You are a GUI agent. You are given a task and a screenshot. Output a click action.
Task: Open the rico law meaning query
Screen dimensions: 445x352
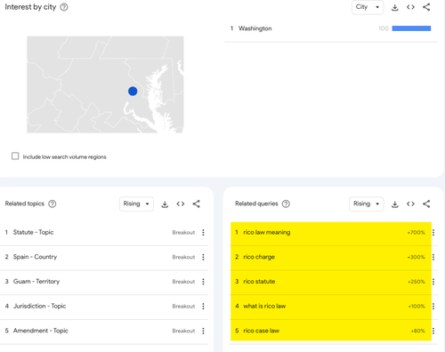[x=267, y=232]
